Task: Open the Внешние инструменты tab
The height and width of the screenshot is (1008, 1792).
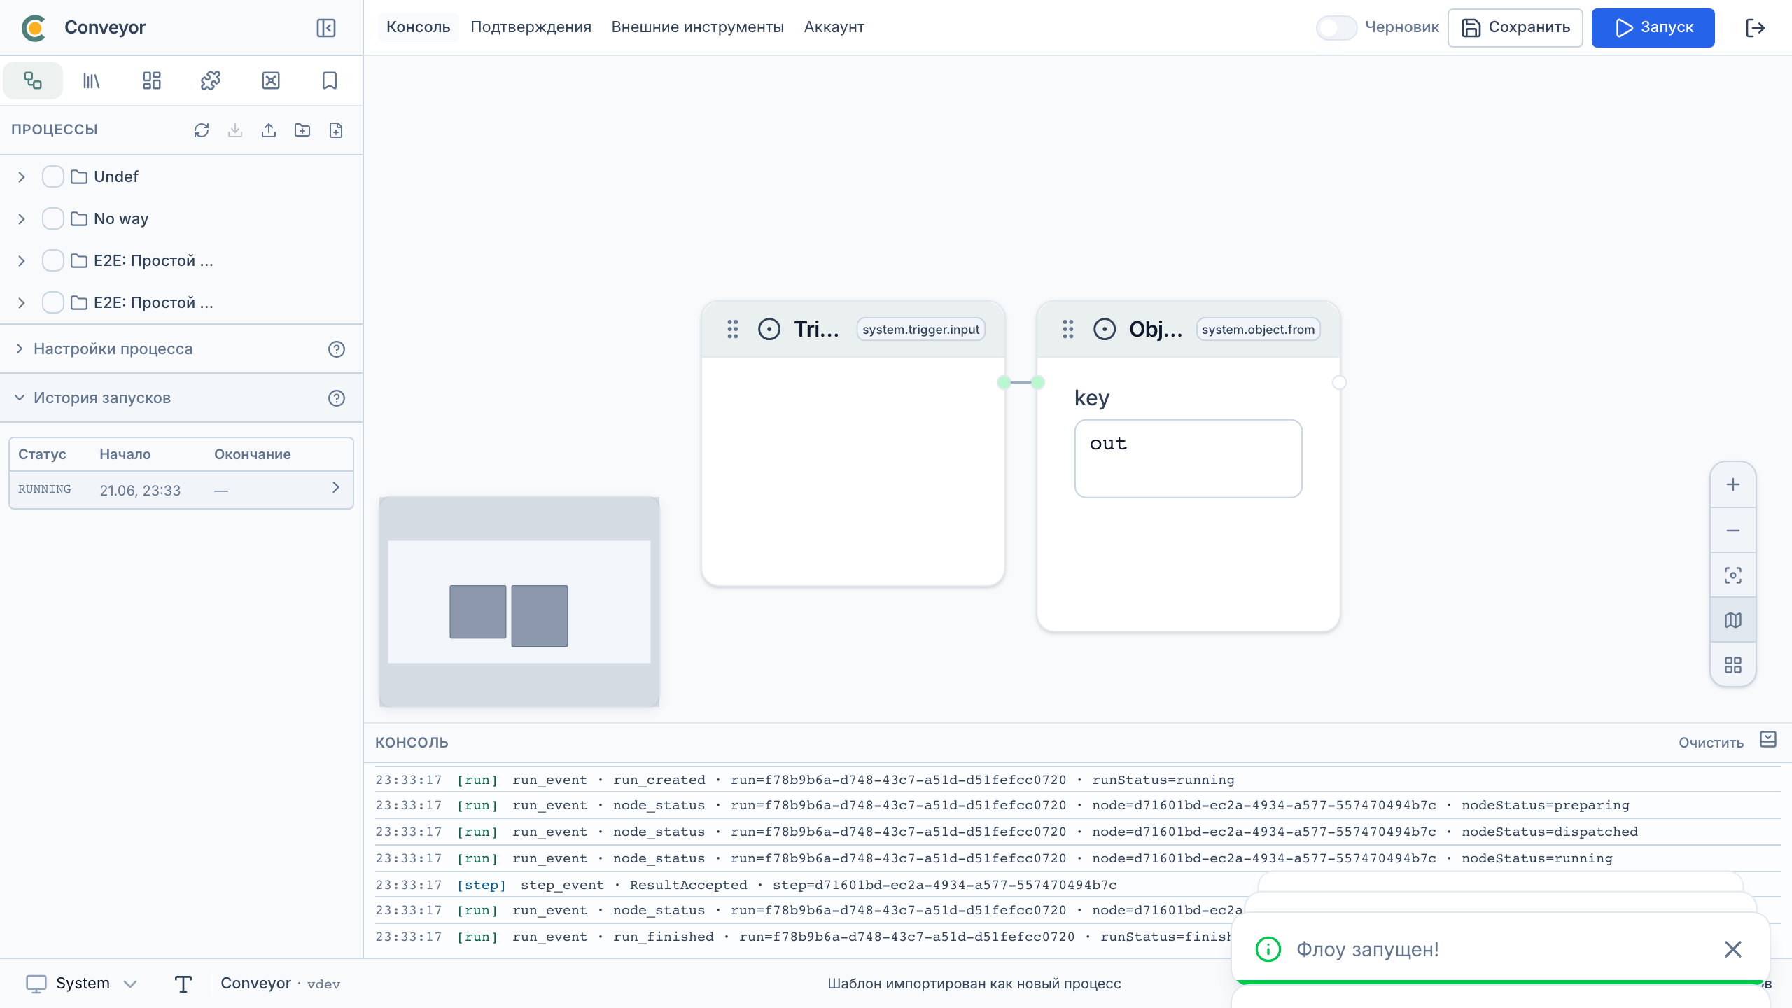Action: tap(697, 27)
